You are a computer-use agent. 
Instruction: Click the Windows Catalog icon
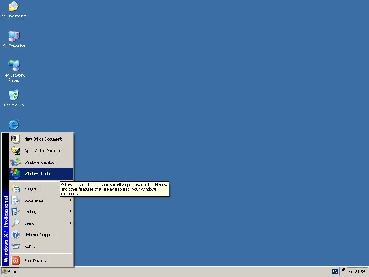click(15, 162)
